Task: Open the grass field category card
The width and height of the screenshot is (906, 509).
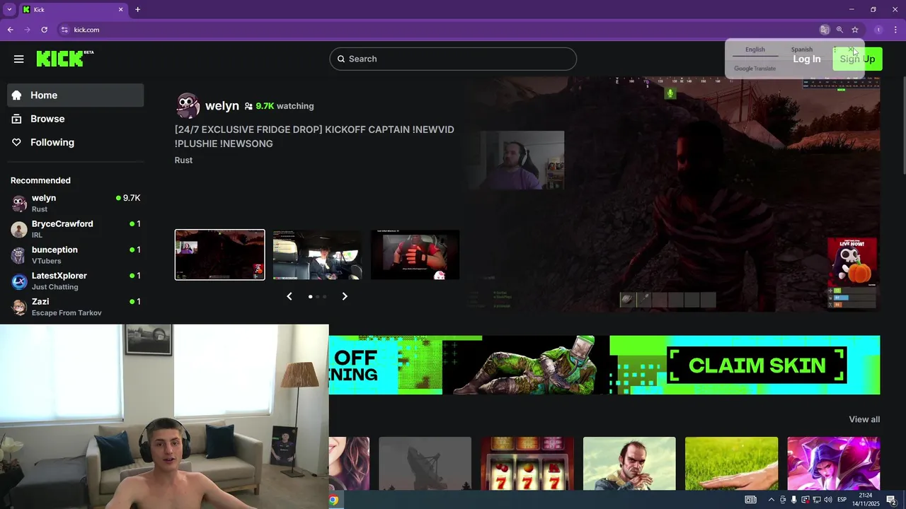Action: pyautogui.click(x=731, y=464)
